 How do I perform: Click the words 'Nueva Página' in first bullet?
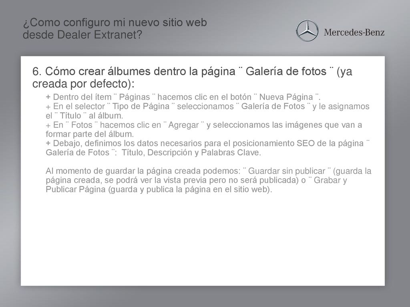point(286,97)
